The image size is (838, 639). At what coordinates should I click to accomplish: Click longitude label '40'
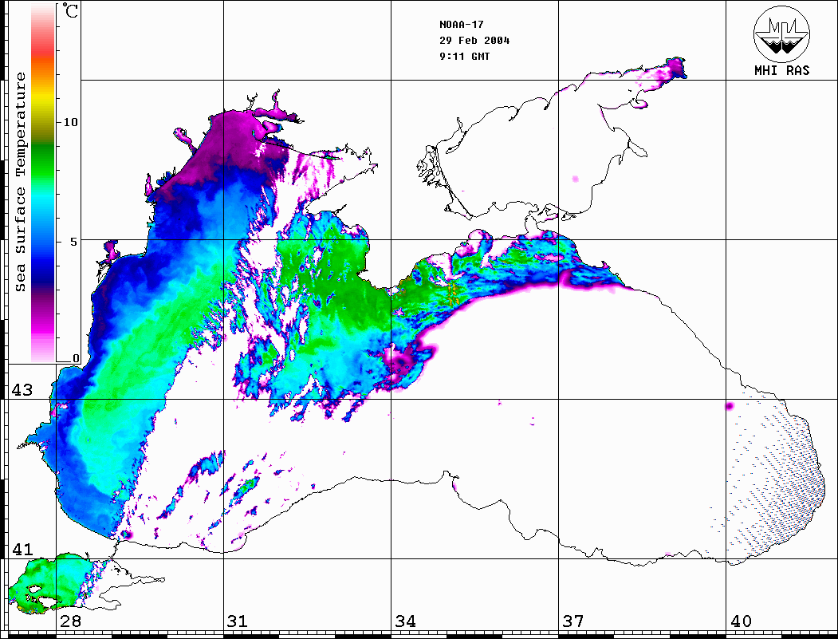pyautogui.click(x=741, y=621)
